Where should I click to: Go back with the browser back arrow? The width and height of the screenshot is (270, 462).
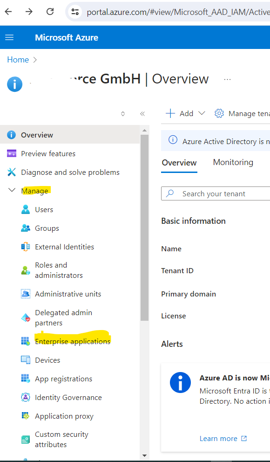tap(8, 12)
